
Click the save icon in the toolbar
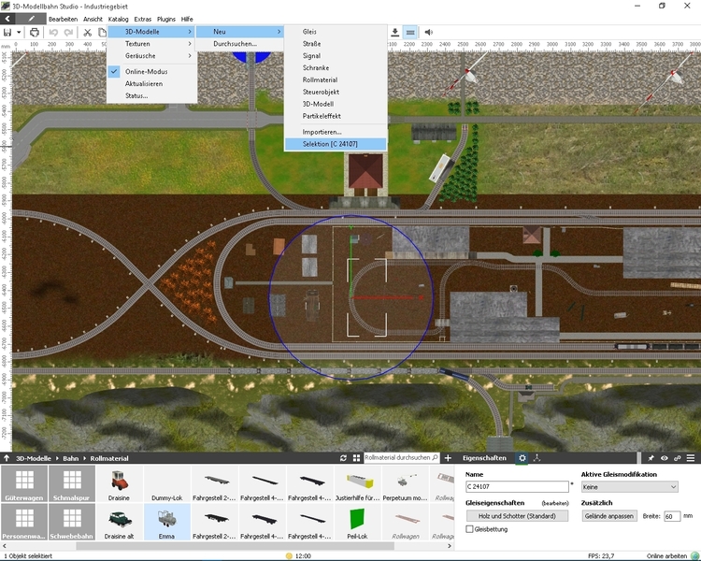pyautogui.click(x=7, y=32)
